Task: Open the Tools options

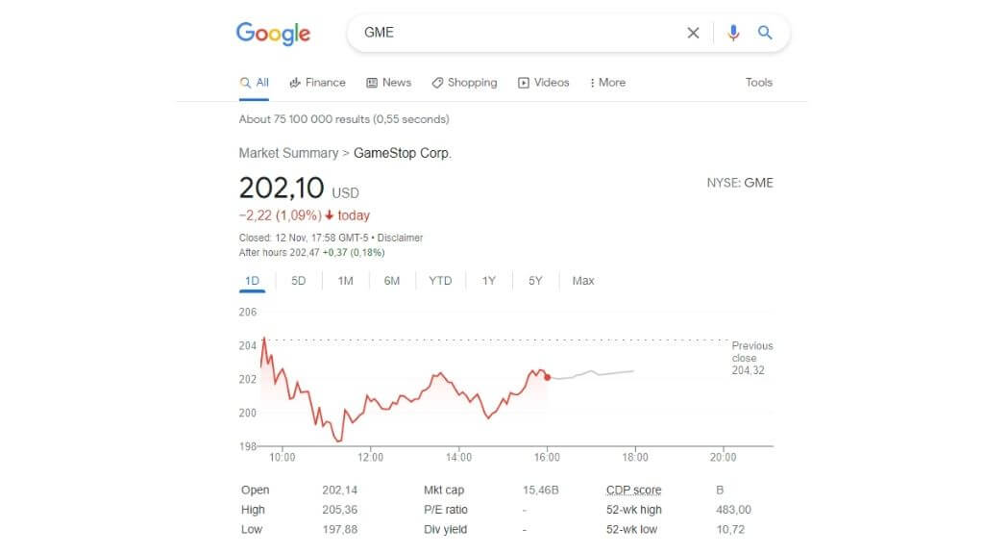Action: click(758, 83)
